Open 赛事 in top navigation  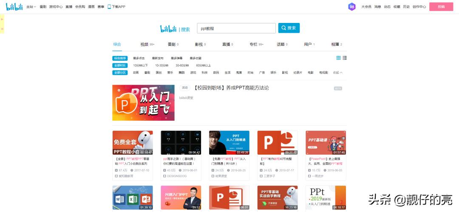point(101,6)
